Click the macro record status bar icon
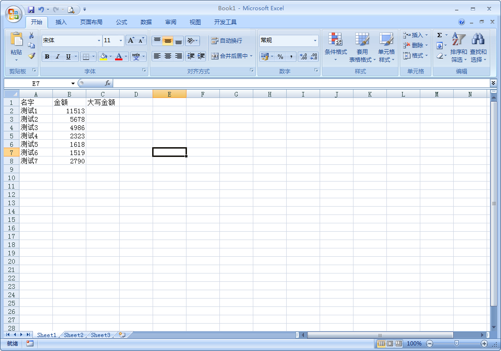Viewport: 501px width, 351px height. (30, 343)
